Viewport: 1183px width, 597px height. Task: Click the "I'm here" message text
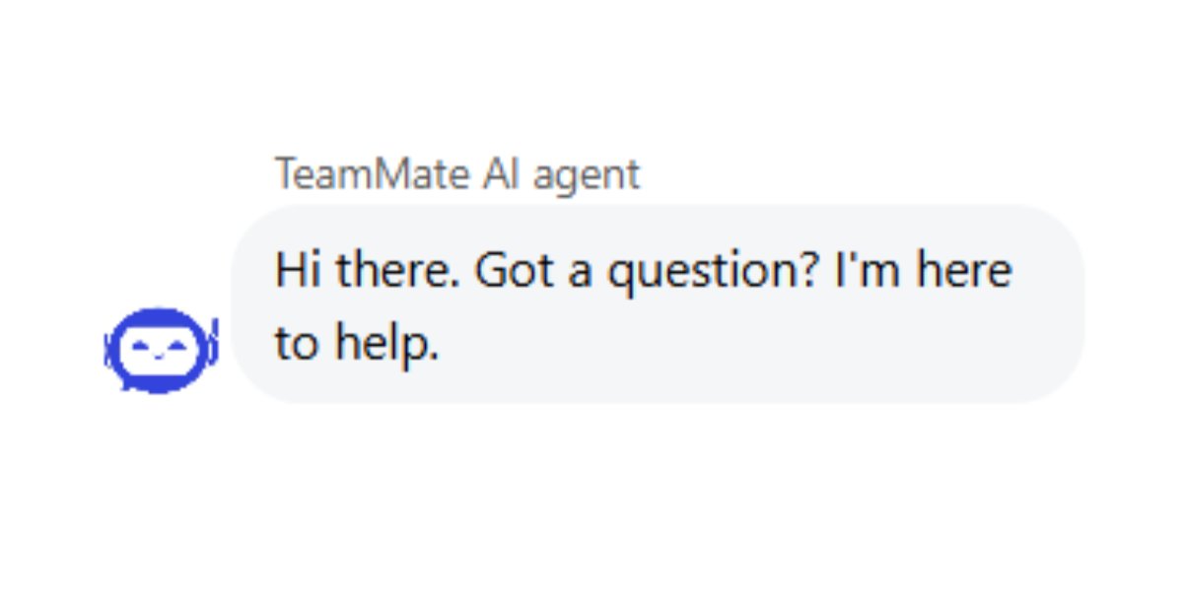[x=923, y=270]
